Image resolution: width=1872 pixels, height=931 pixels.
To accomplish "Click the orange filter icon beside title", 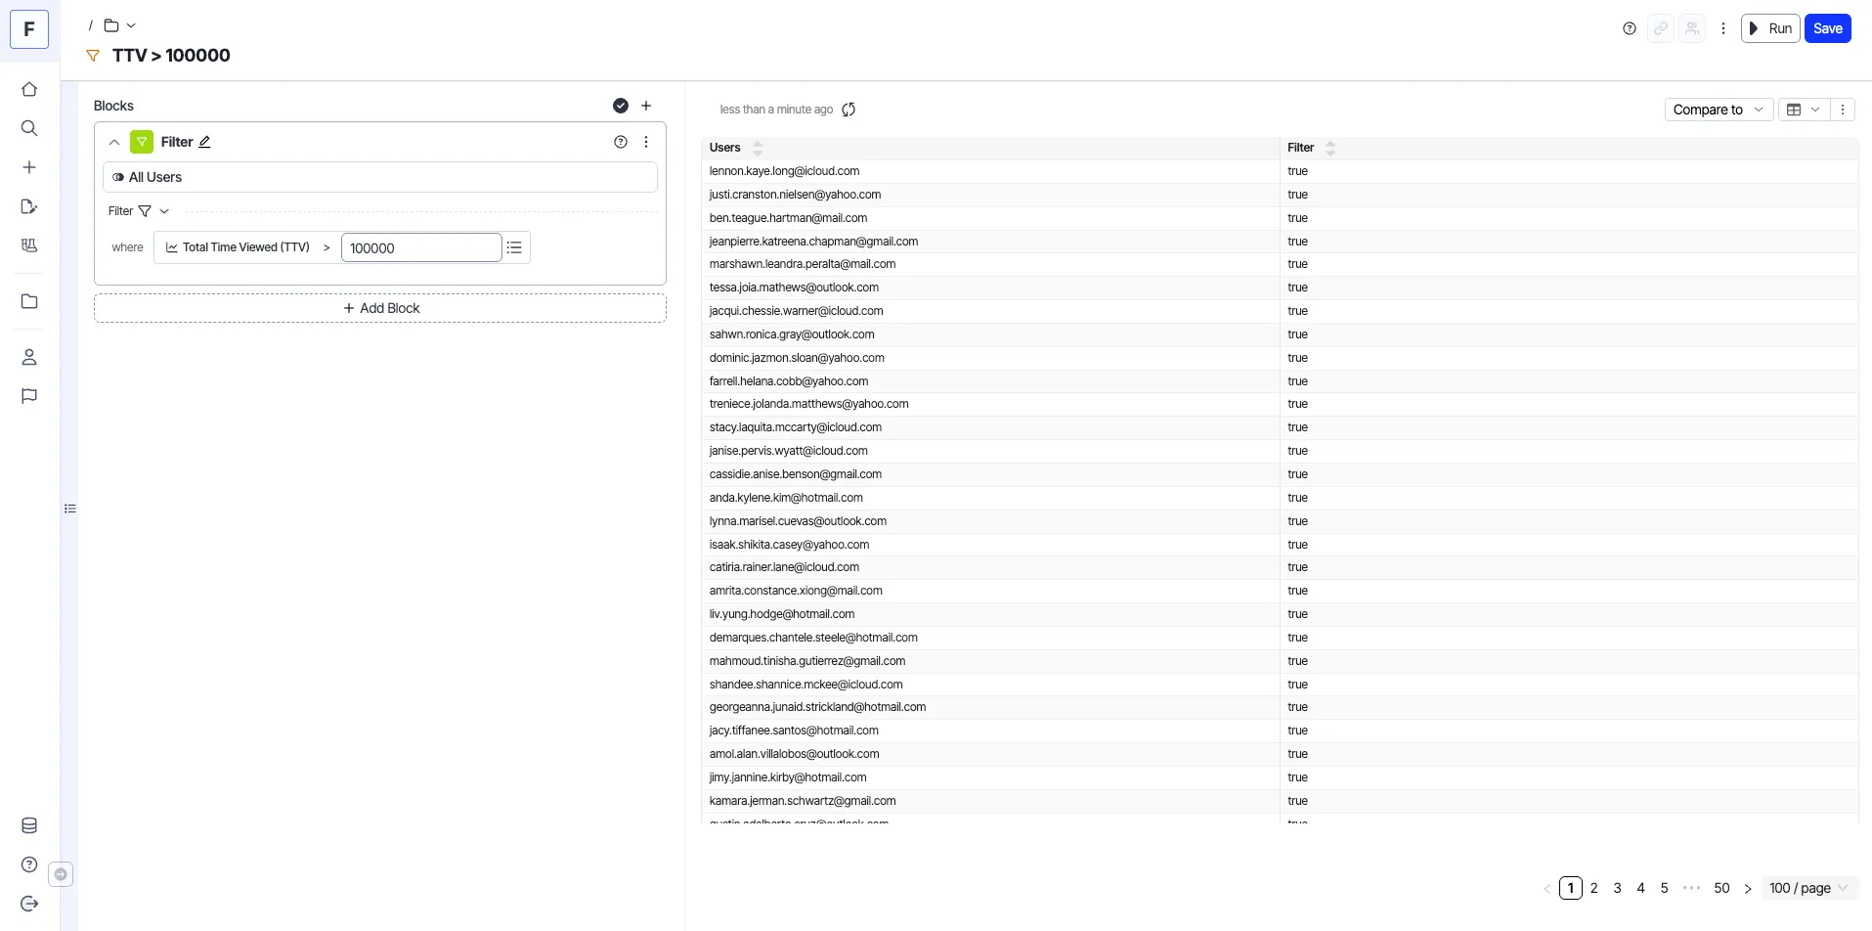I will click(93, 56).
